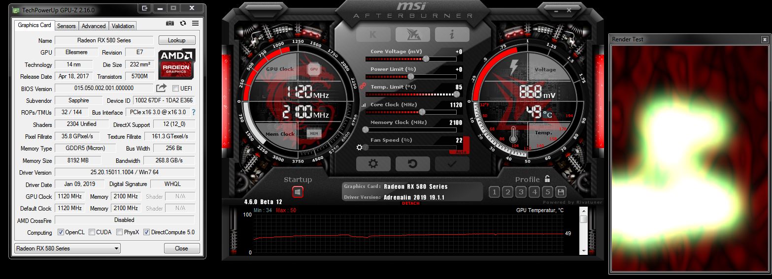Click the Render Test image area
Image resolution: width=772 pixels, height=279 pixels.
(689, 158)
